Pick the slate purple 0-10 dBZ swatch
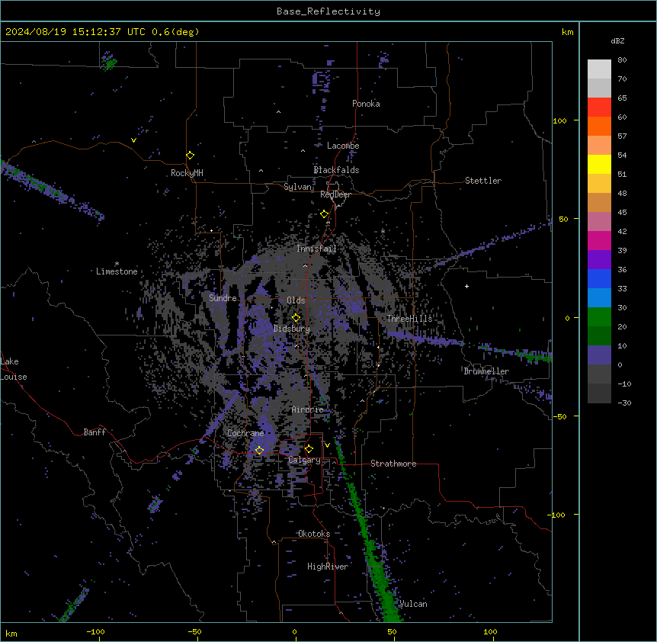 [x=599, y=355]
